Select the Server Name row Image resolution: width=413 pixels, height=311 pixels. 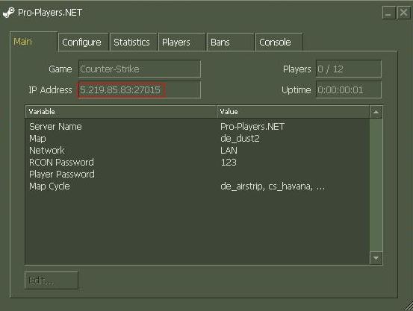tap(197, 127)
